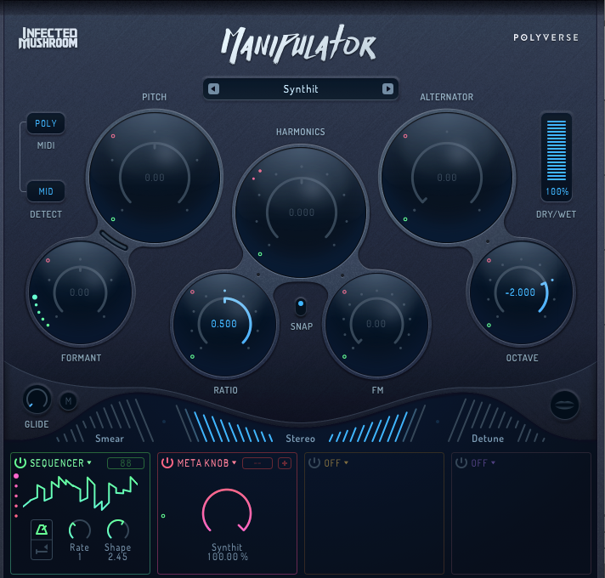Click the PITCH knob
The width and height of the screenshot is (605, 578).
[155, 178]
